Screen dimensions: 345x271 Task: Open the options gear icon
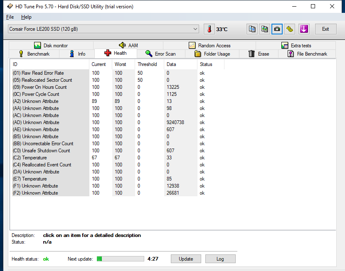tap(290, 29)
